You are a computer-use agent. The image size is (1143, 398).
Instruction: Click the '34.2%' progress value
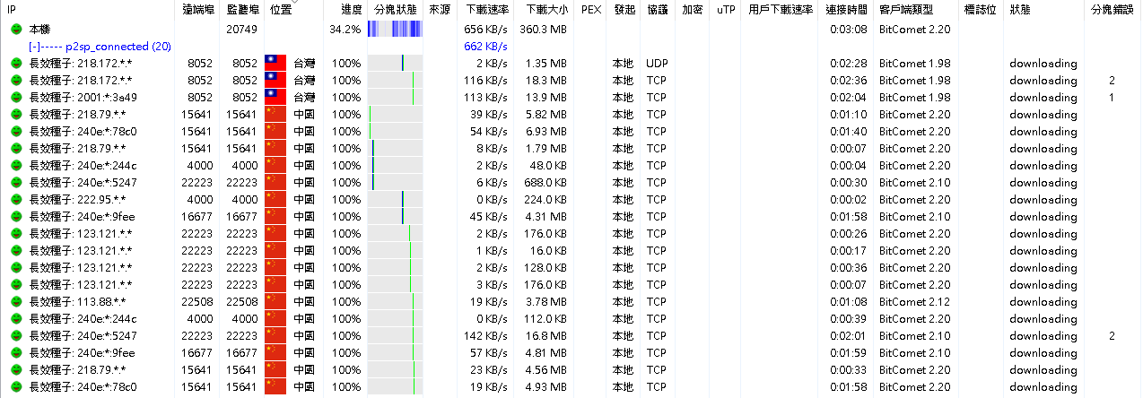pyautogui.click(x=345, y=30)
